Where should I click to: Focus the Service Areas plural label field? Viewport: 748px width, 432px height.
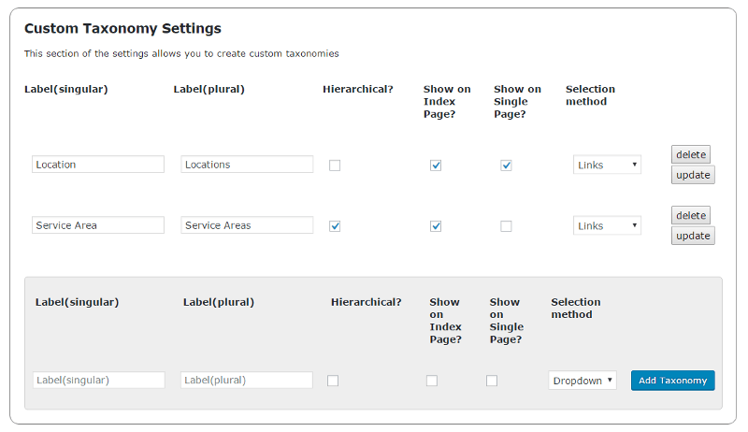point(247,225)
